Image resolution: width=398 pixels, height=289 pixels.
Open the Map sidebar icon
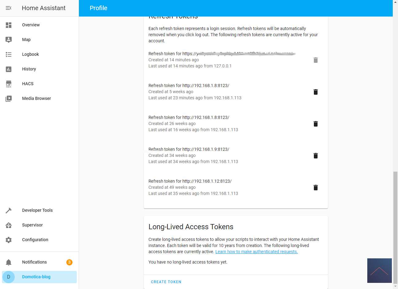[9, 40]
